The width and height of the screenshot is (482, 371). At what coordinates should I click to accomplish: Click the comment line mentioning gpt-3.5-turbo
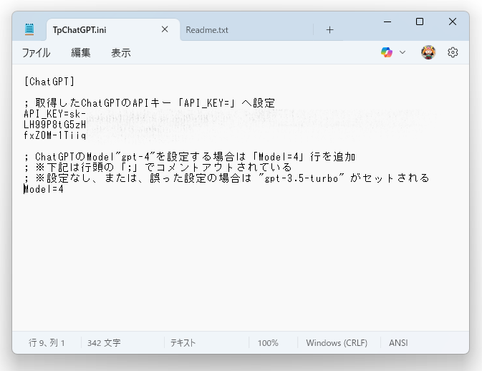(226, 178)
